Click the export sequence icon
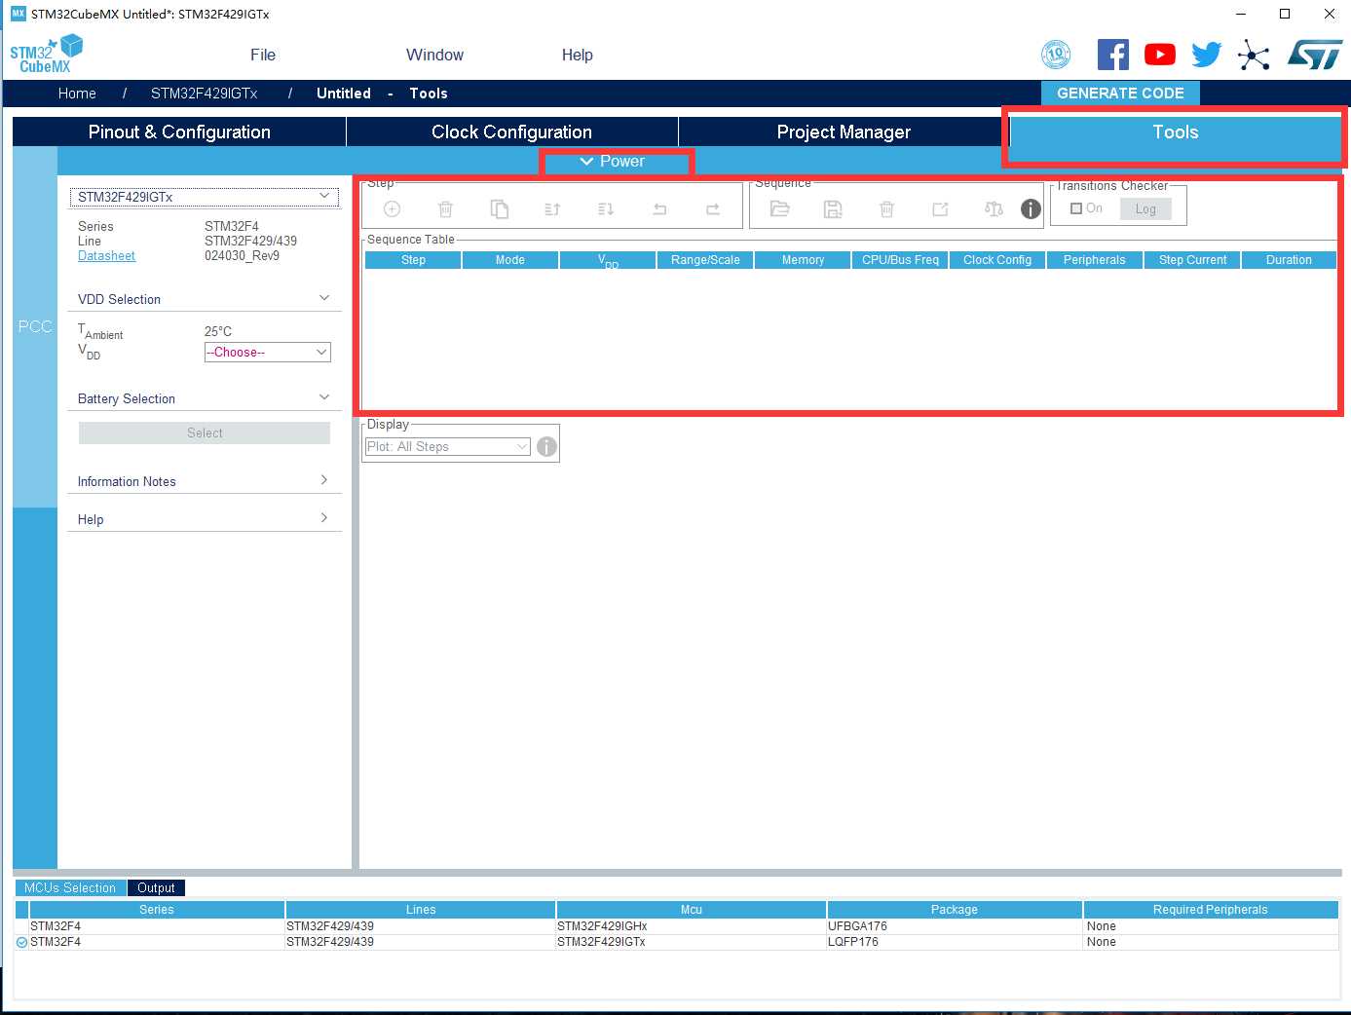Image resolution: width=1351 pixels, height=1015 pixels. click(940, 208)
